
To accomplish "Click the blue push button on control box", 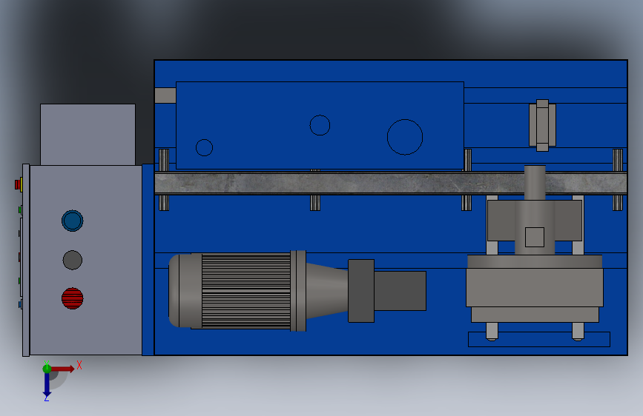I will (x=73, y=221).
